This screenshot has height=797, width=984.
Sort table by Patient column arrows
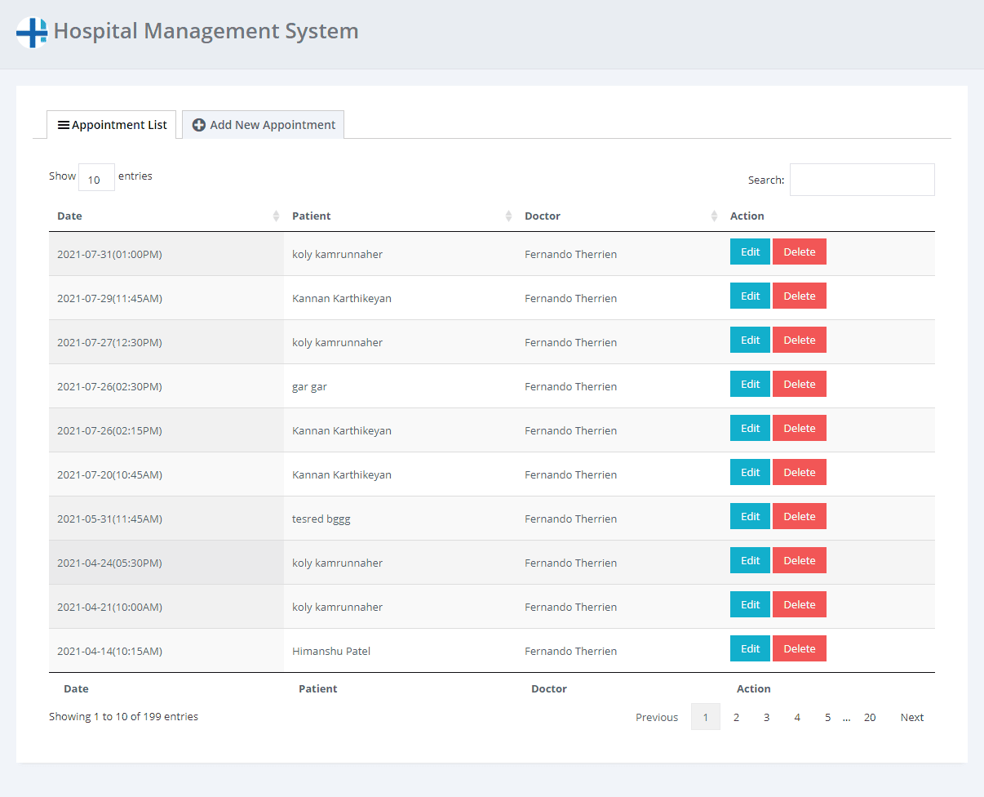pyautogui.click(x=508, y=216)
